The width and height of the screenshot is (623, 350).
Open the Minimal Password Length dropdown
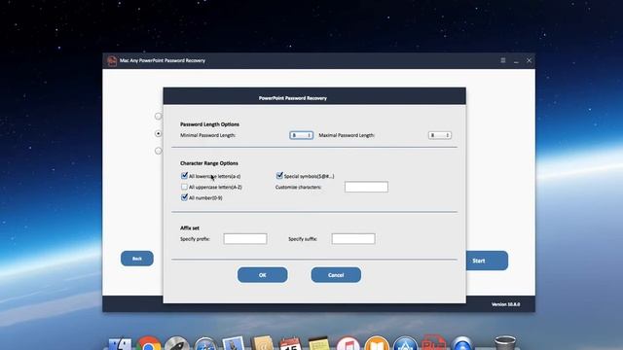coord(301,135)
